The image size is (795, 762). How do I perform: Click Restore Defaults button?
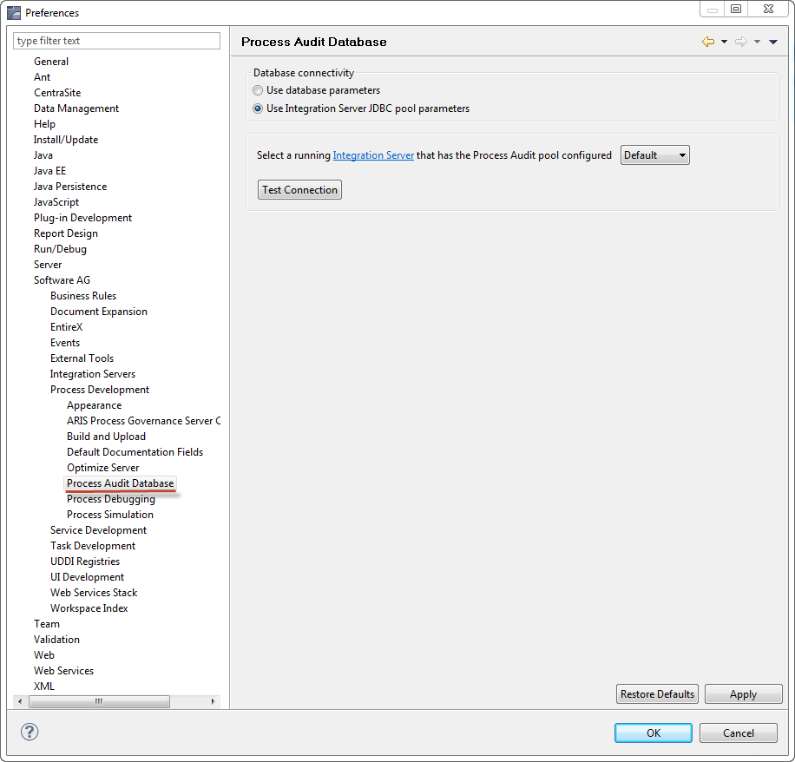point(657,694)
